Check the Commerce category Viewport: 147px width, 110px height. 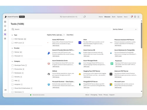click(12, 92)
